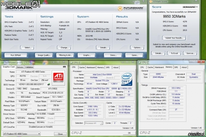This screenshot has width=206, height=137.
Task: Click Select under the Tests section
Action: 28,48
